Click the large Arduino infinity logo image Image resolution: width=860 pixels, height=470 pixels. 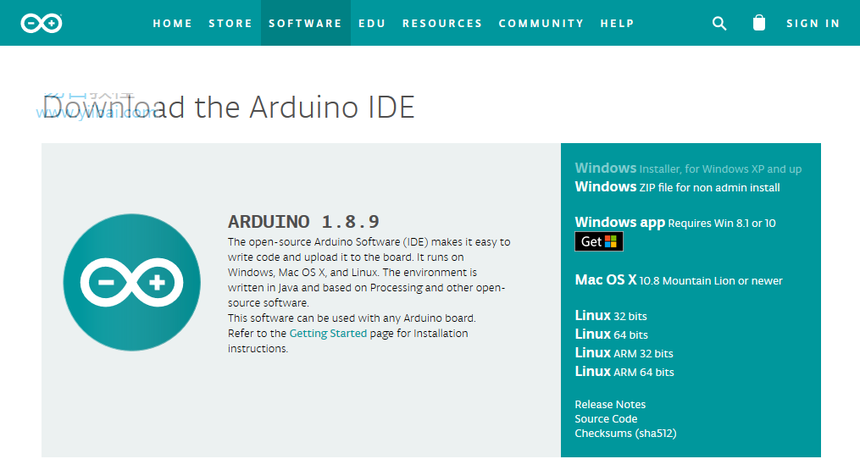coord(131,282)
